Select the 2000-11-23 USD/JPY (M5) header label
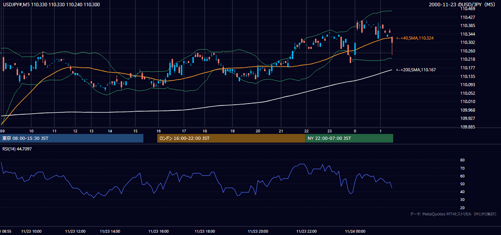The width and height of the screenshot is (501, 235). click(463, 4)
